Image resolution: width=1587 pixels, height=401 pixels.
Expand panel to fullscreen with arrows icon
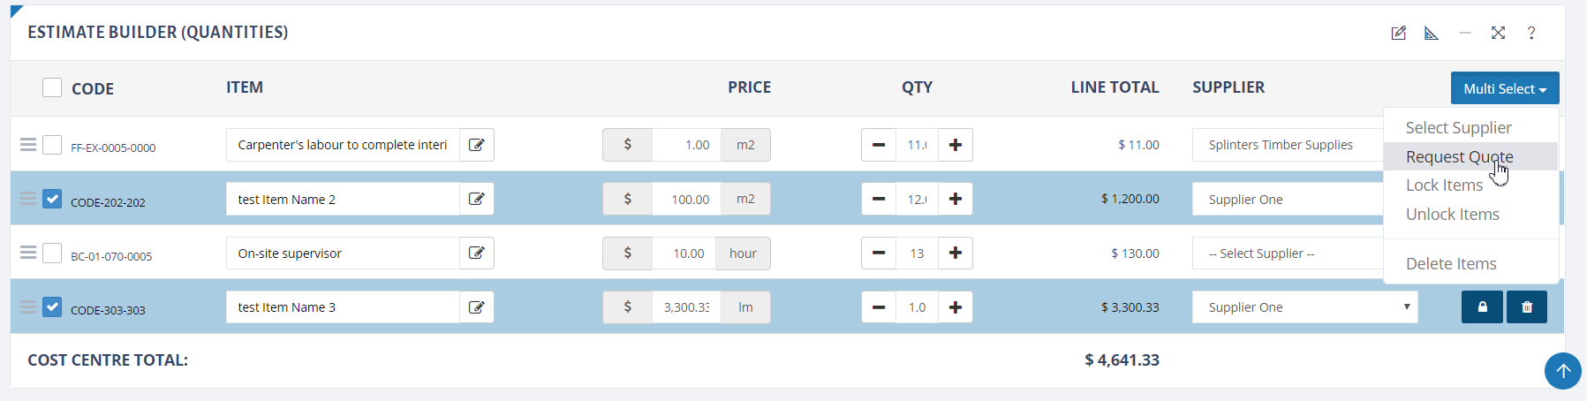[x=1499, y=33]
